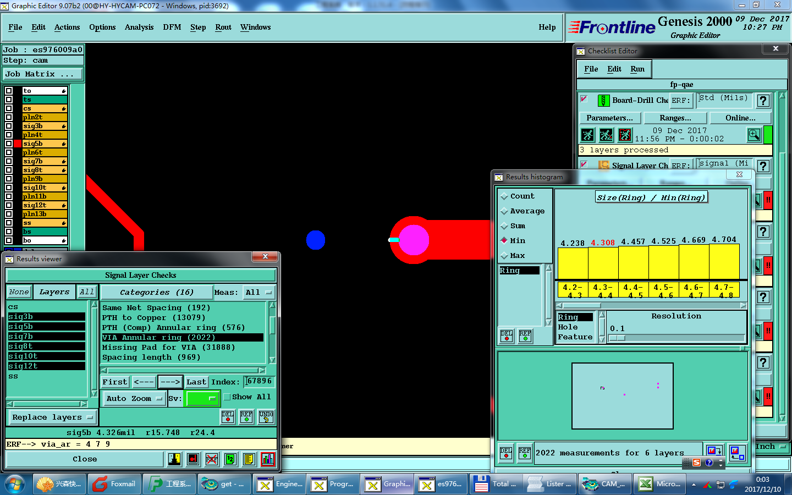This screenshot has height=495, width=792.
Task: Click the second runner icon in Checklist Editor
Action: tap(606, 135)
